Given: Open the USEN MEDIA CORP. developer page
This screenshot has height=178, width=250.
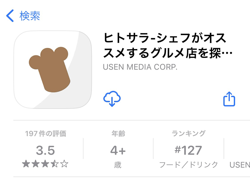Looking at the screenshot, I should (140, 67).
